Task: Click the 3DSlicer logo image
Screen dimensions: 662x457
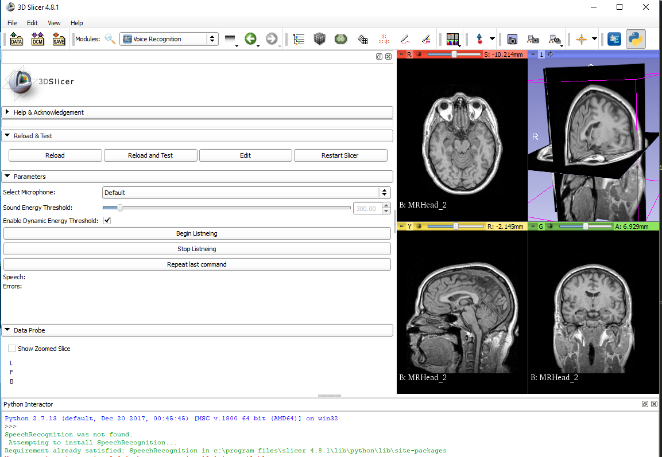Action: [x=39, y=83]
